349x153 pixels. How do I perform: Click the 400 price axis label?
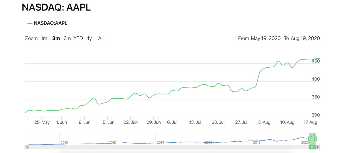pyautogui.click(x=316, y=79)
